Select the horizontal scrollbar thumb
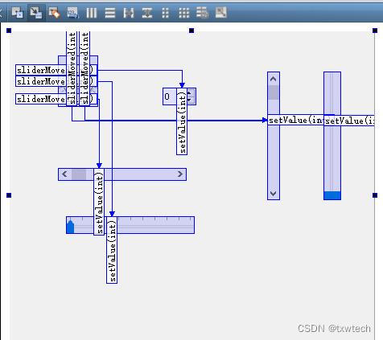Viewport: 383px width, 340px height. 79,174
